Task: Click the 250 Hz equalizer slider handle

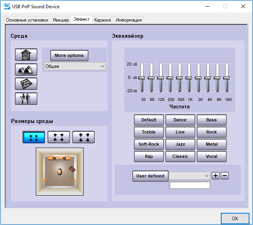Action: point(170,78)
